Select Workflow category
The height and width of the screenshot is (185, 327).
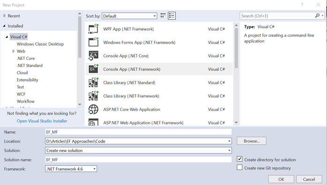click(x=26, y=101)
